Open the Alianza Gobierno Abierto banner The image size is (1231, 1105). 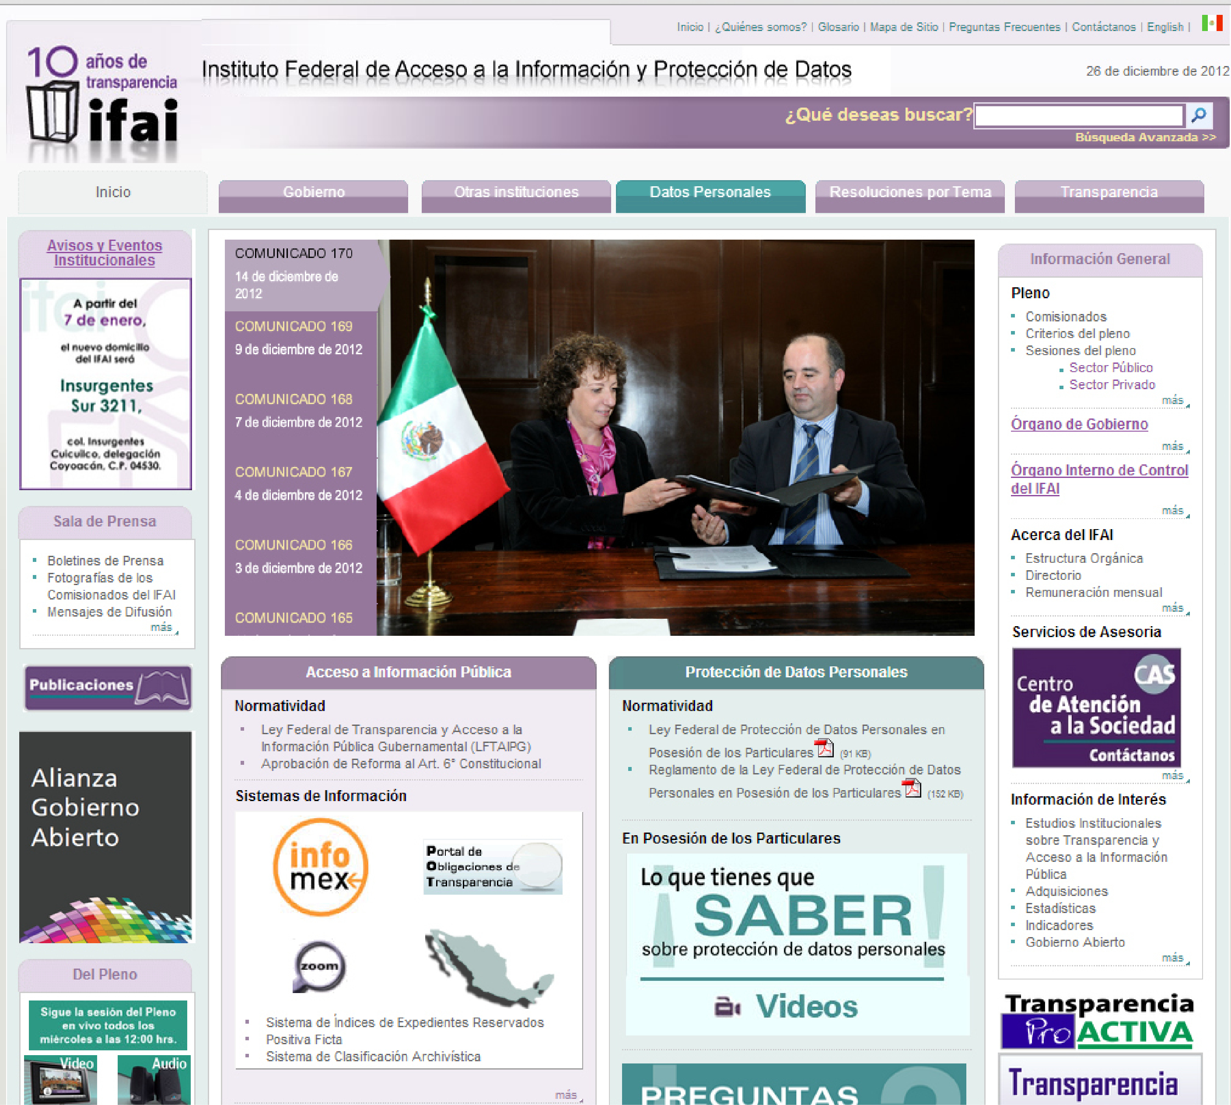click(x=105, y=837)
